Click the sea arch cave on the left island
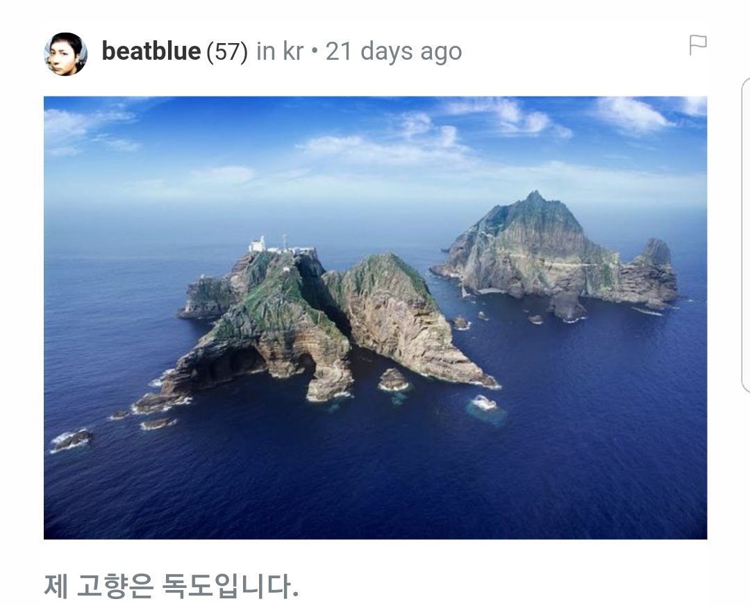This screenshot has width=750, height=606. coord(230,362)
